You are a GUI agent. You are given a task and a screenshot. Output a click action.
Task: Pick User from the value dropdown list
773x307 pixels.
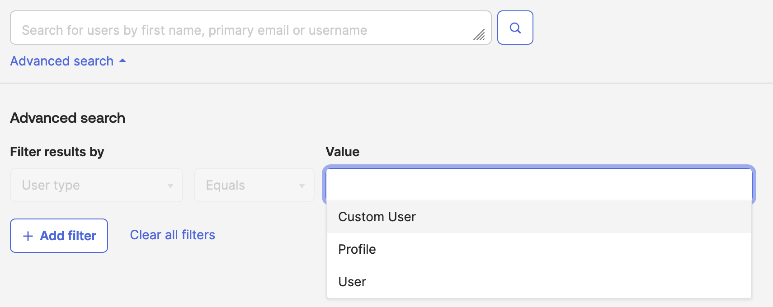click(x=352, y=282)
